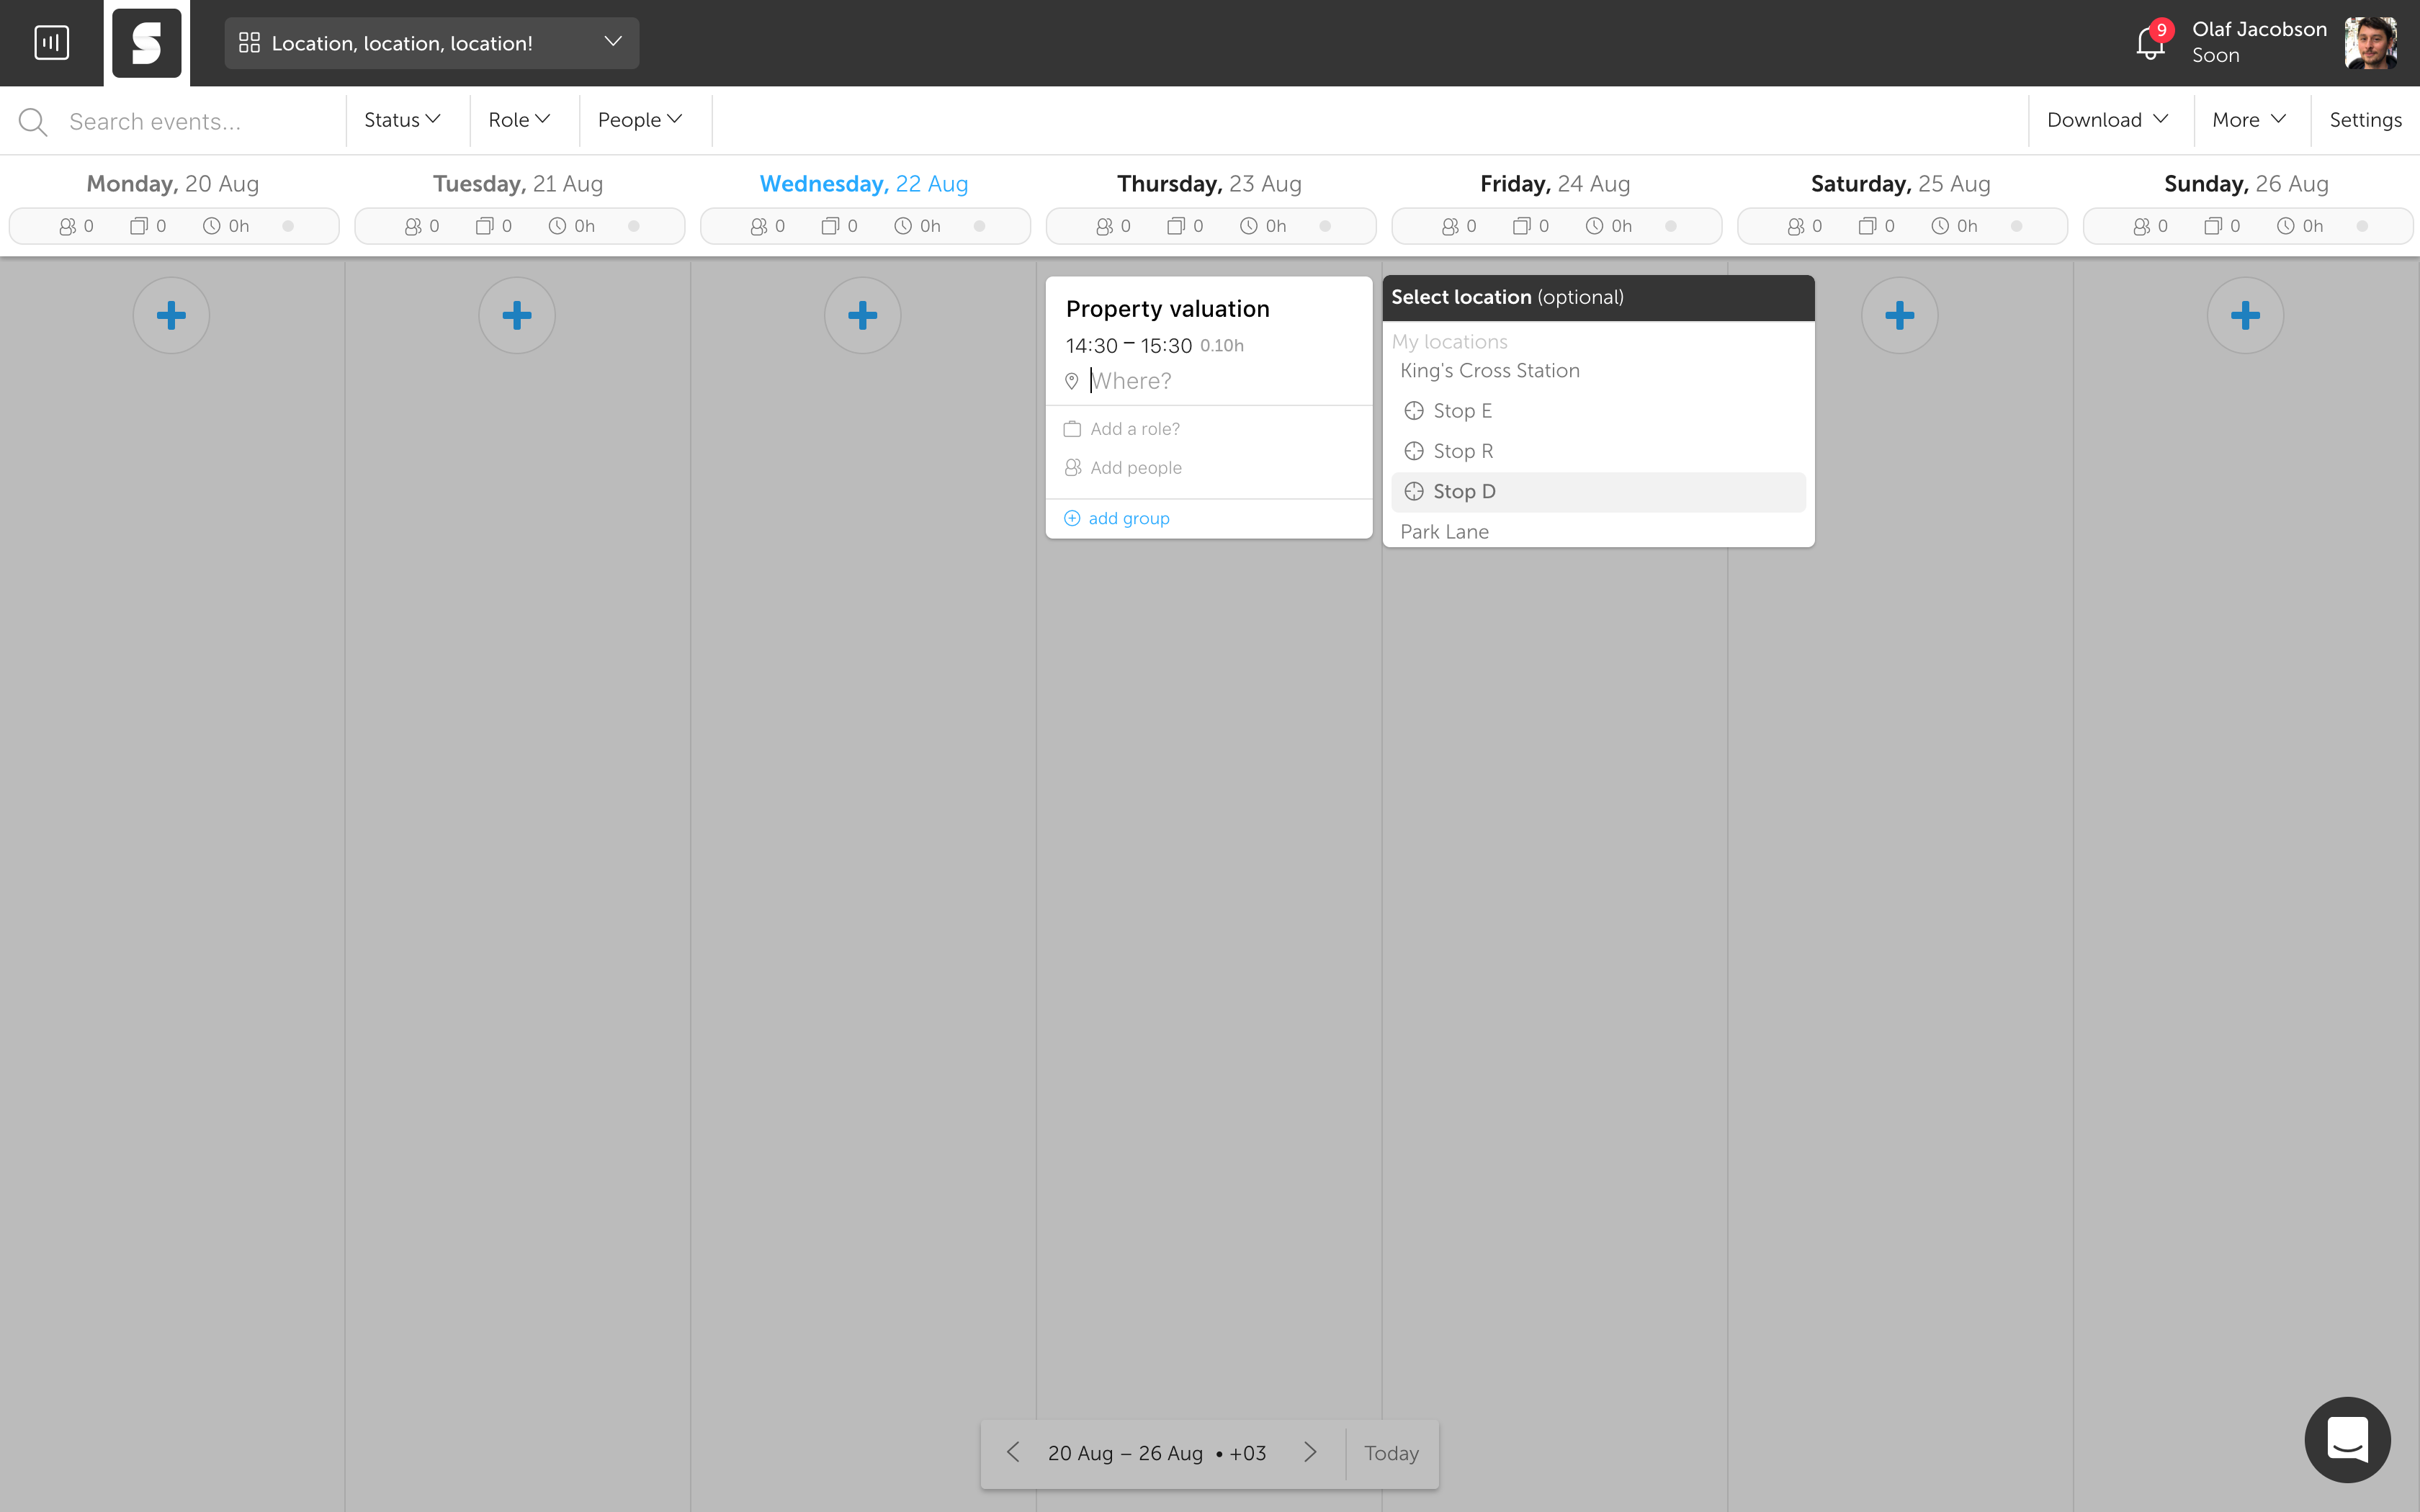The width and height of the screenshot is (2420, 1512).
Task: Go to previous week arrow
Action: point(1013,1452)
